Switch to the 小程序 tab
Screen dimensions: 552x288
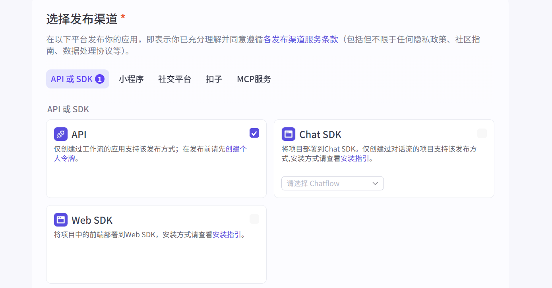click(x=131, y=79)
